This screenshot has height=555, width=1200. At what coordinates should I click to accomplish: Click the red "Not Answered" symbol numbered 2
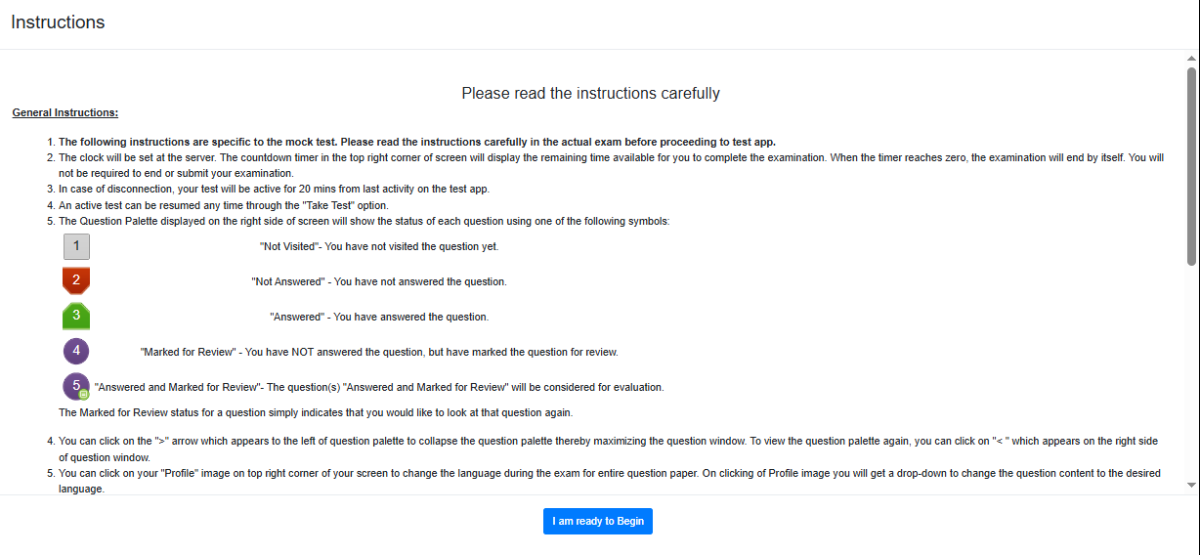(x=76, y=280)
